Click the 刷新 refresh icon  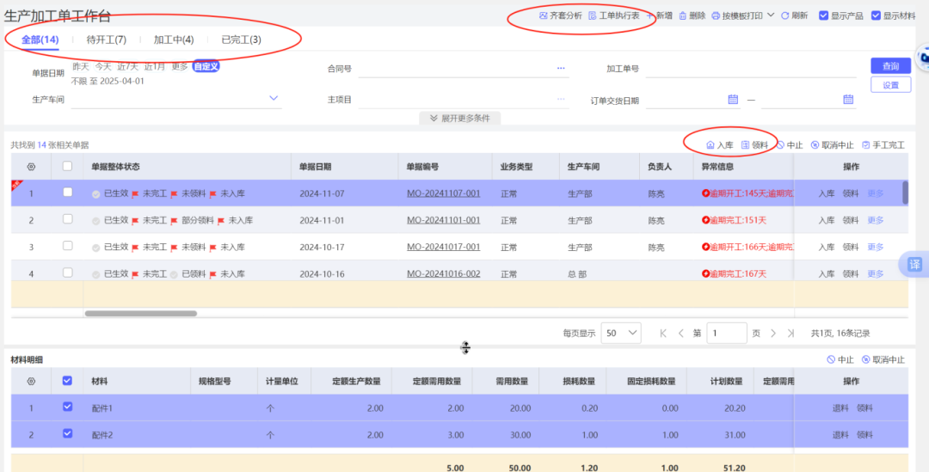pyautogui.click(x=785, y=15)
